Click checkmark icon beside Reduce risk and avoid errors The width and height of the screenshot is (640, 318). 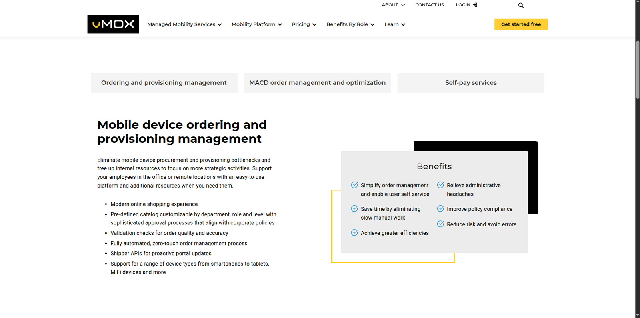point(440,224)
